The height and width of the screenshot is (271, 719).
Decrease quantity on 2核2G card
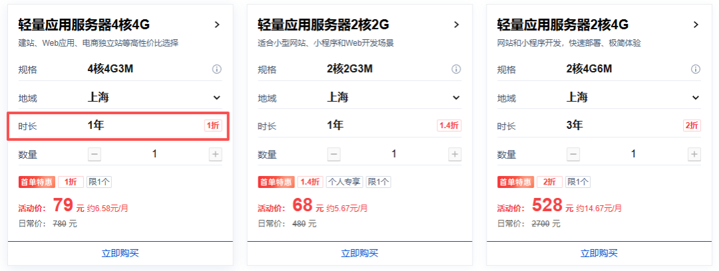click(334, 154)
